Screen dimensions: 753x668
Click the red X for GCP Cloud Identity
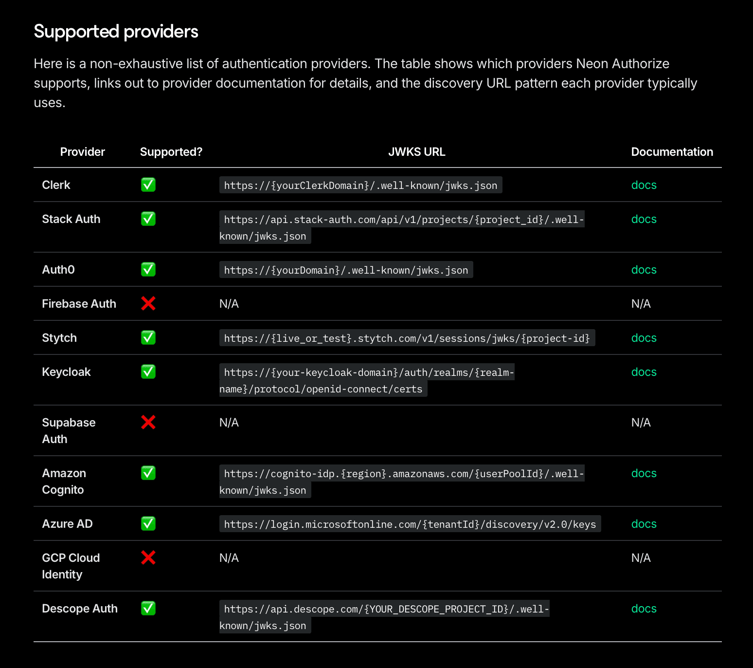click(148, 558)
